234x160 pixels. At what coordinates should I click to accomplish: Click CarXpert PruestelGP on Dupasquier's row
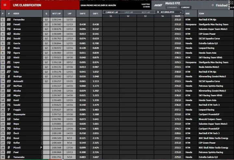(x=209, y=114)
